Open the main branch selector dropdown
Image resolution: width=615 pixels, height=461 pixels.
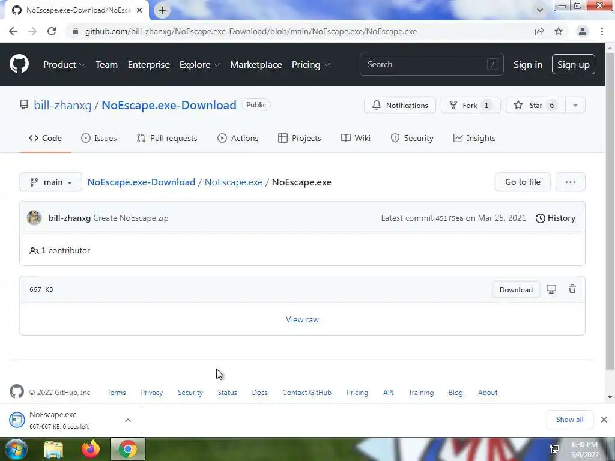click(50, 182)
